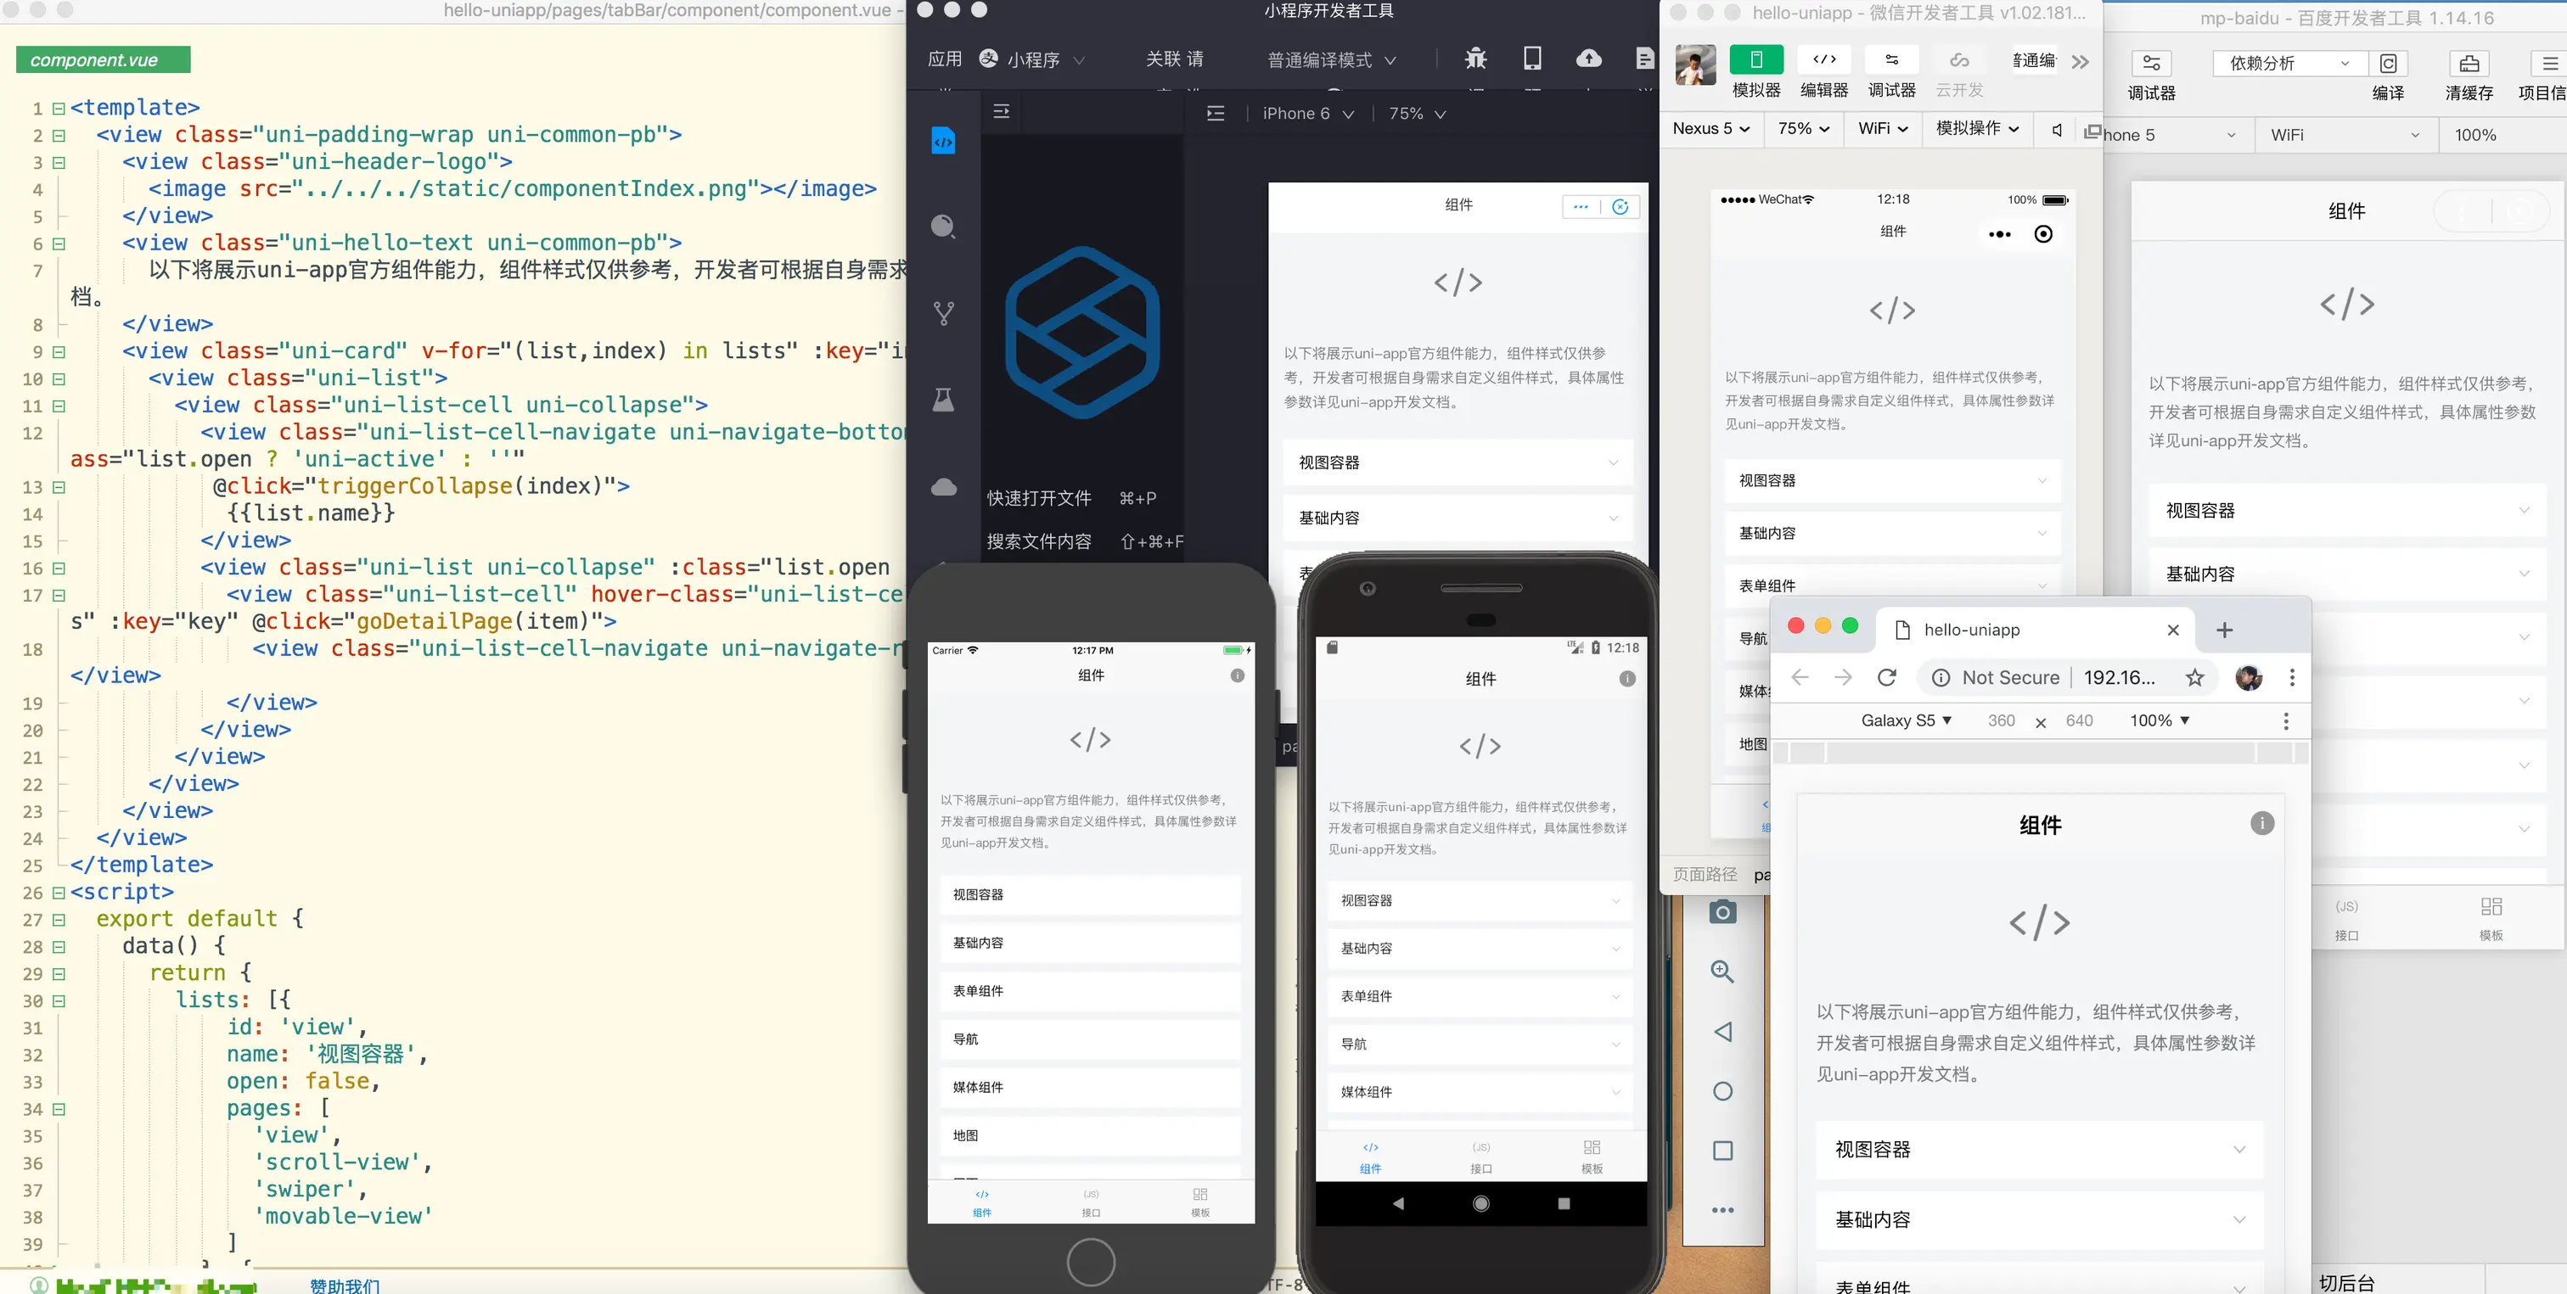
Task: Click the 赞助我们 link in status bar
Action: [x=344, y=1285]
